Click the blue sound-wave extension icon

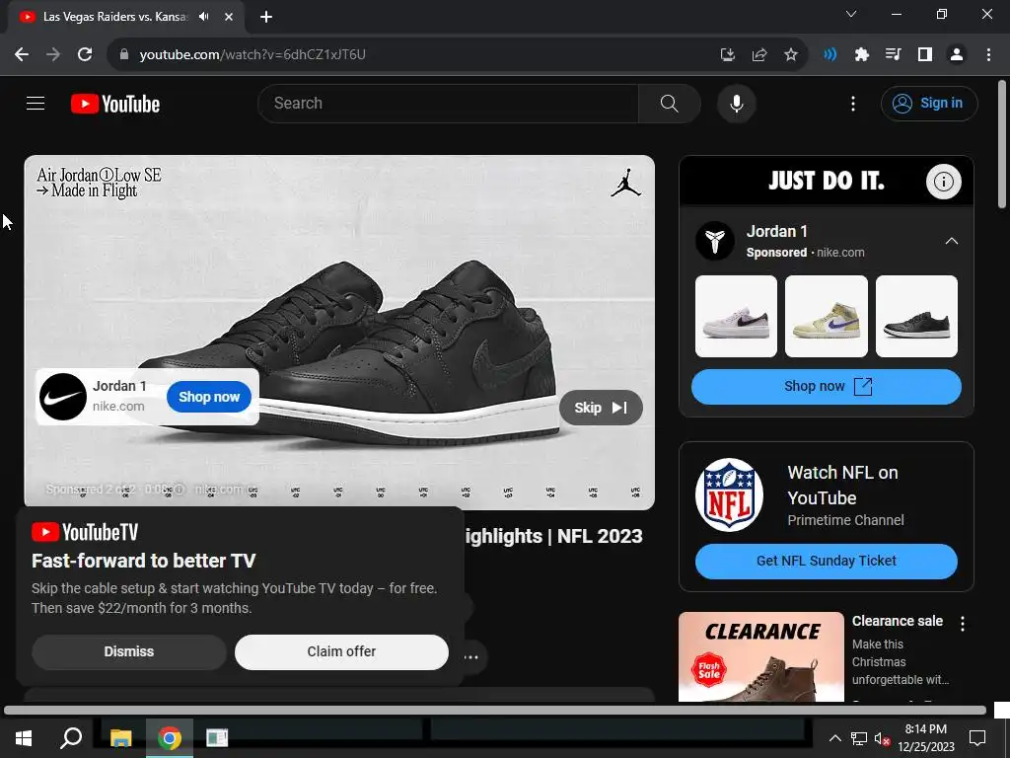(x=830, y=54)
